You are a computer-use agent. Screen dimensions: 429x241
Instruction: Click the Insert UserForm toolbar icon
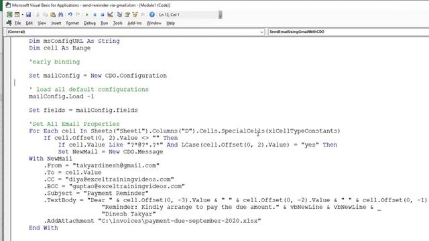click(x=17, y=15)
